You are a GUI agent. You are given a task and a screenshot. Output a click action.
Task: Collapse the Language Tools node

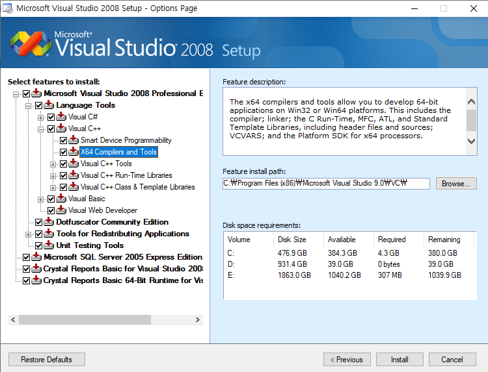[x=29, y=106]
